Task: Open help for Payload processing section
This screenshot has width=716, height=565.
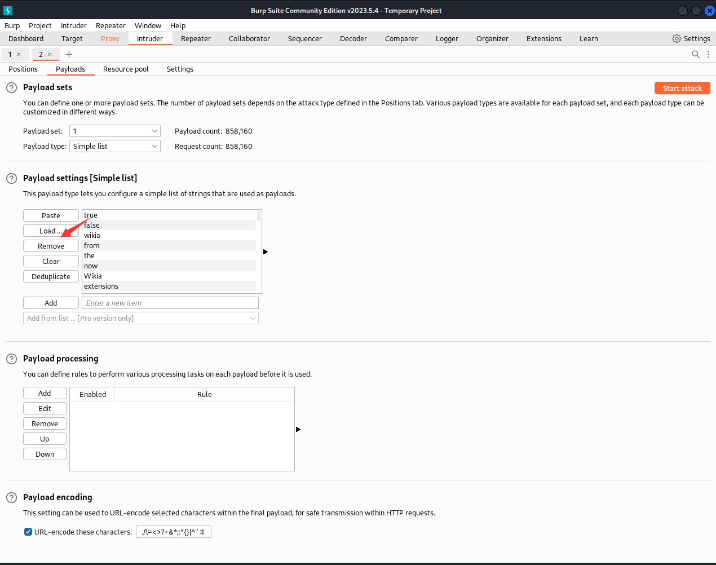Action: pyautogui.click(x=11, y=359)
